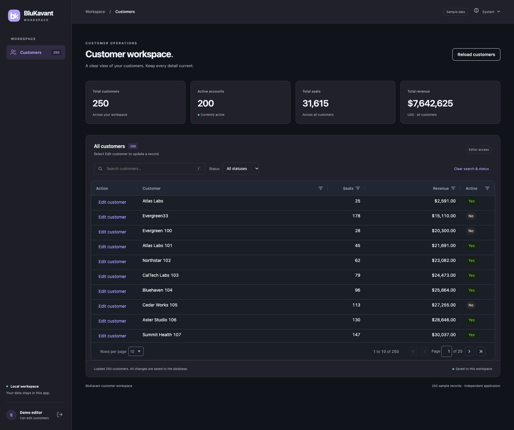The width and height of the screenshot is (514, 430).
Task: Edit customer Northstar 102
Action: pyautogui.click(x=112, y=262)
